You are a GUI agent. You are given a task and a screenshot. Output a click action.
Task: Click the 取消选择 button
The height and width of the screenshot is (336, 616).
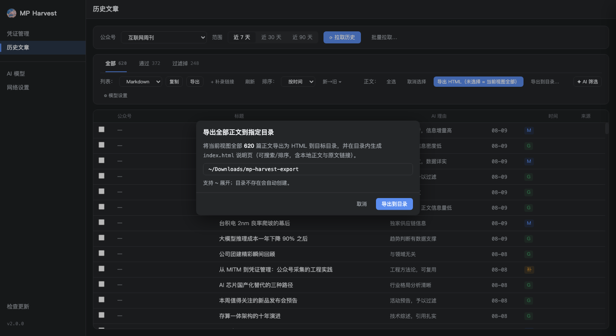coord(416,82)
